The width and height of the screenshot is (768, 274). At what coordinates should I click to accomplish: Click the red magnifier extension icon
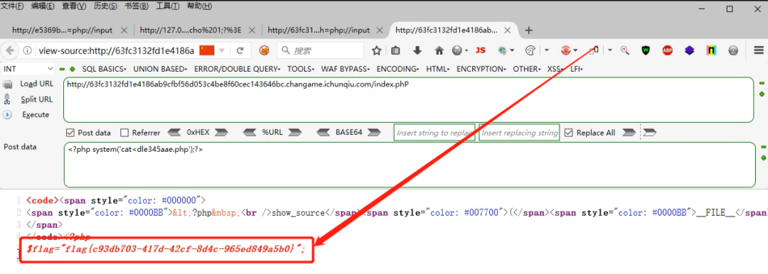click(624, 50)
